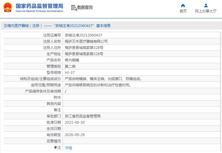The image size is (222, 153).
Task: Open the 数据查询 search icon
Action: (x=74, y=8)
